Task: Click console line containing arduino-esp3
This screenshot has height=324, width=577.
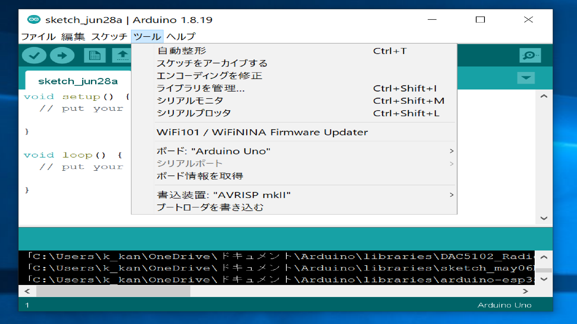Action: 280,279
